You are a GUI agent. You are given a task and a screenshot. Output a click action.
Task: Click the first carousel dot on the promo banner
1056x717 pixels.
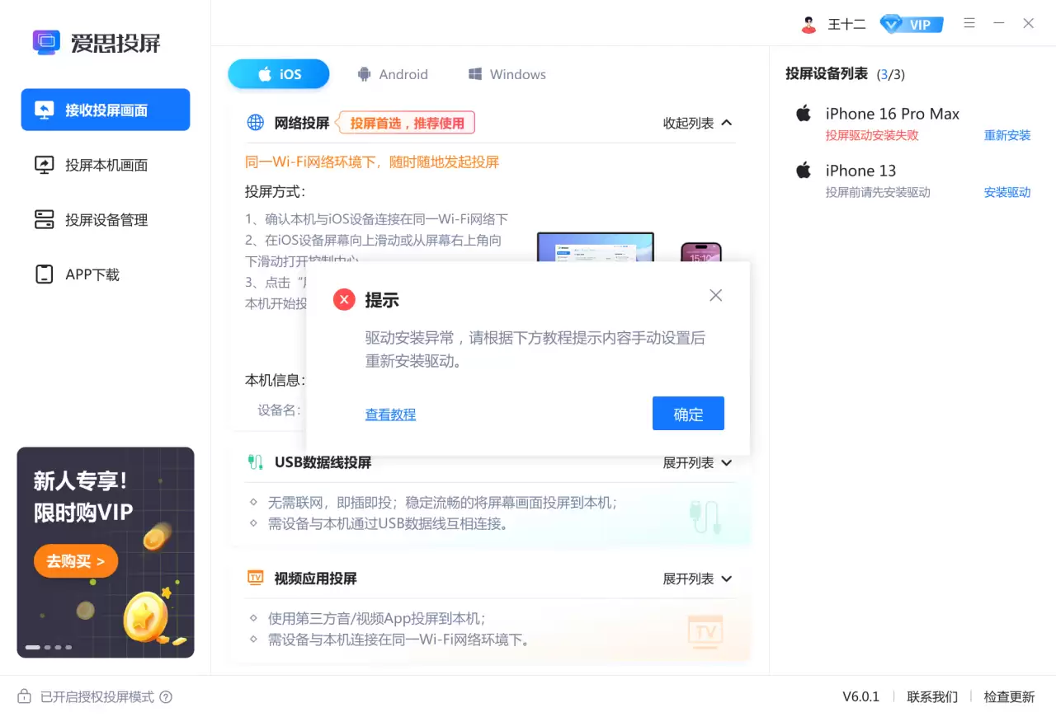32,647
